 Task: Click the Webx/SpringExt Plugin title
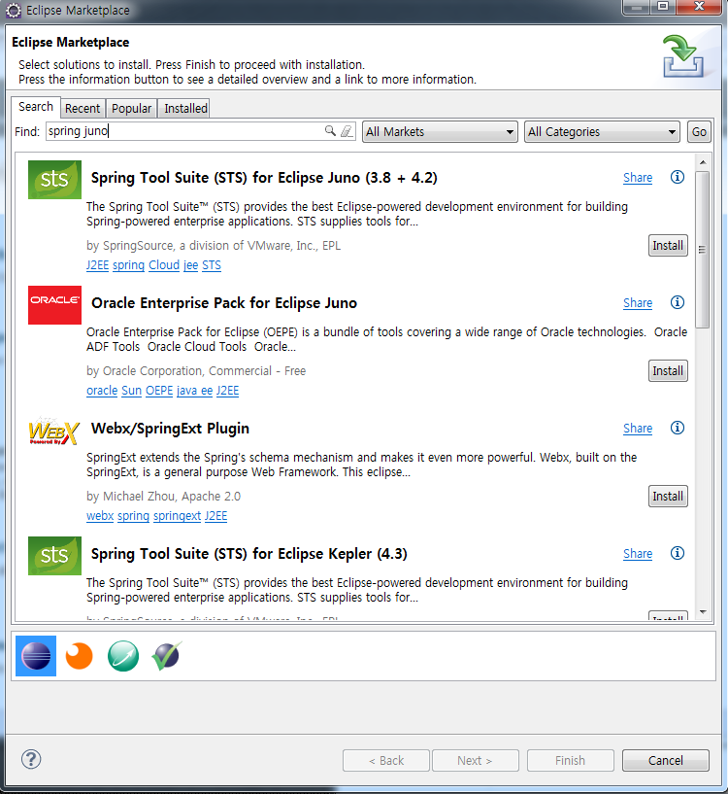coord(170,429)
